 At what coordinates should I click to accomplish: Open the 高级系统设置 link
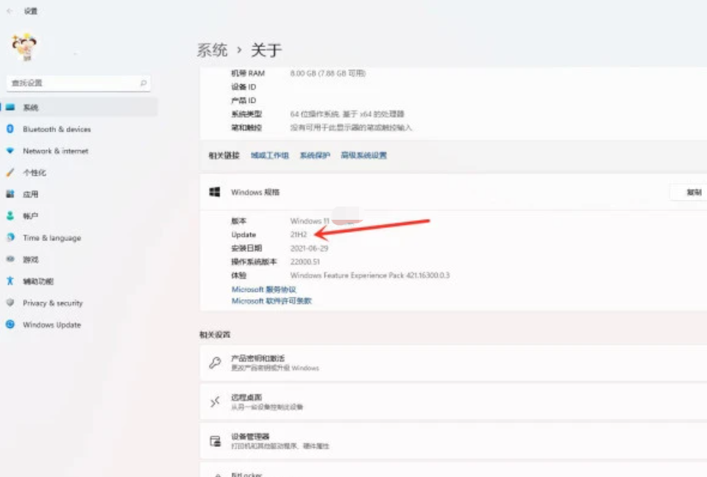(363, 155)
